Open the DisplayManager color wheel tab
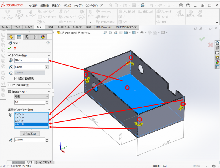The image size is (220, 168). (43, 37)
